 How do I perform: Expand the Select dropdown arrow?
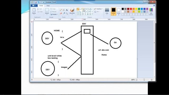click(47, 15)
